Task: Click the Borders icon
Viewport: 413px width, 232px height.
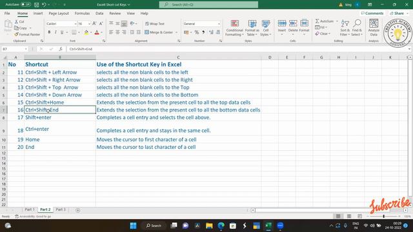Action: point(74,32)
